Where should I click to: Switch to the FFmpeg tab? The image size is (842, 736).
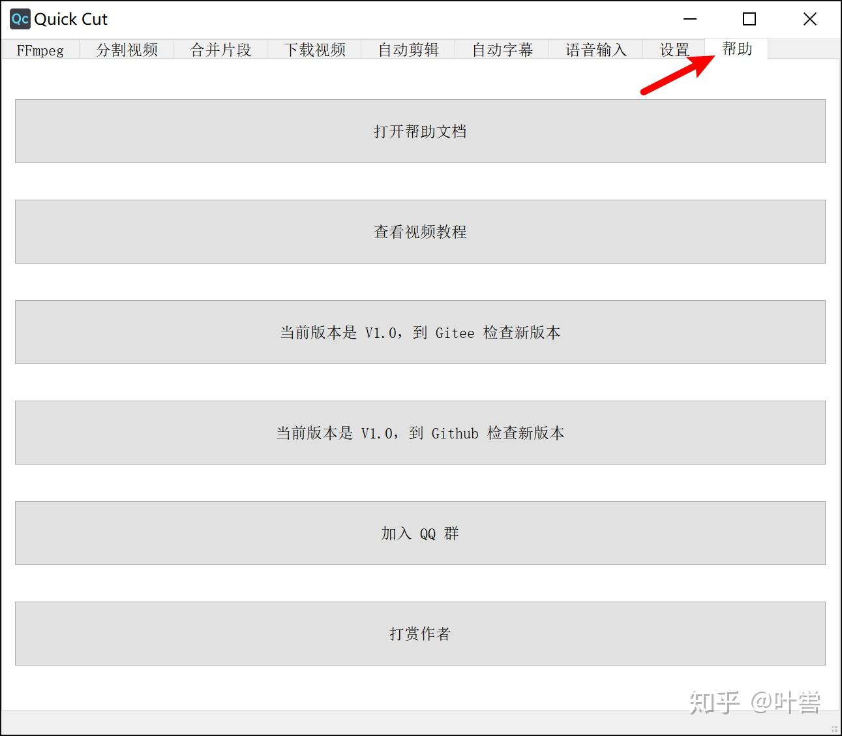[40, 50]
